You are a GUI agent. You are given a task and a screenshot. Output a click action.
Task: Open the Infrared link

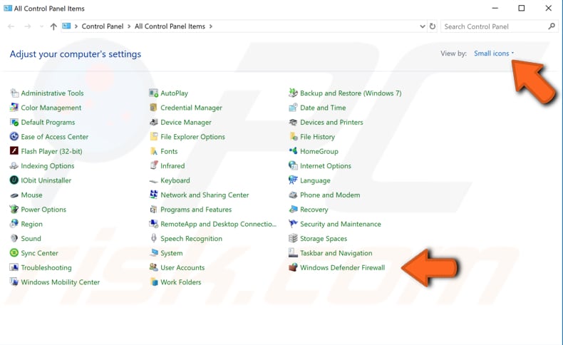pyautogui.click(x=172, y=166)
